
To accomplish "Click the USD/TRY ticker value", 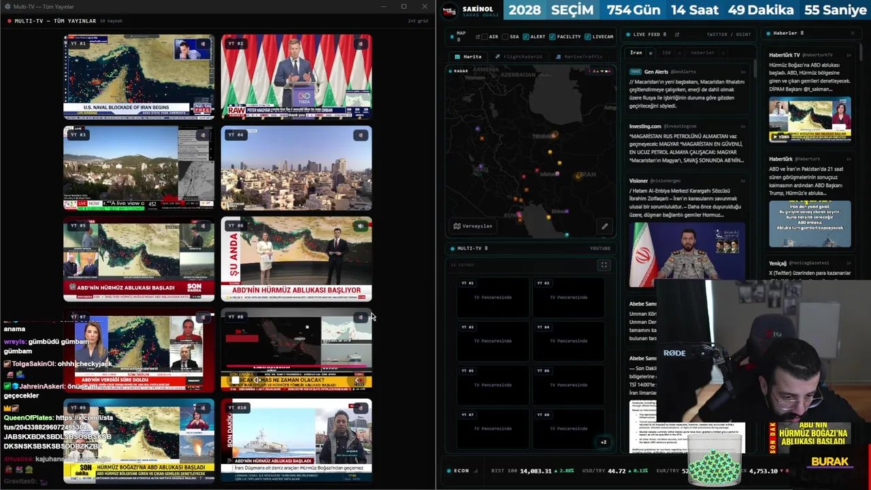I will click(617, 471).
